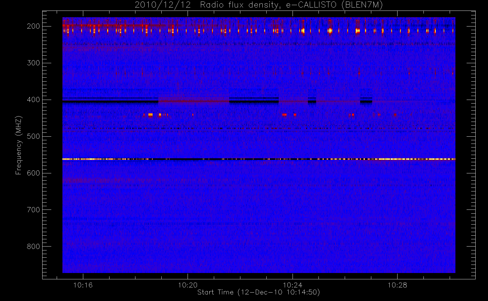Image resolution: width=488 pixels, height=301 pixels.
Task: Click the "Start Time (12-Dec-10 10:14:50)" label
Action: (258, 292)
